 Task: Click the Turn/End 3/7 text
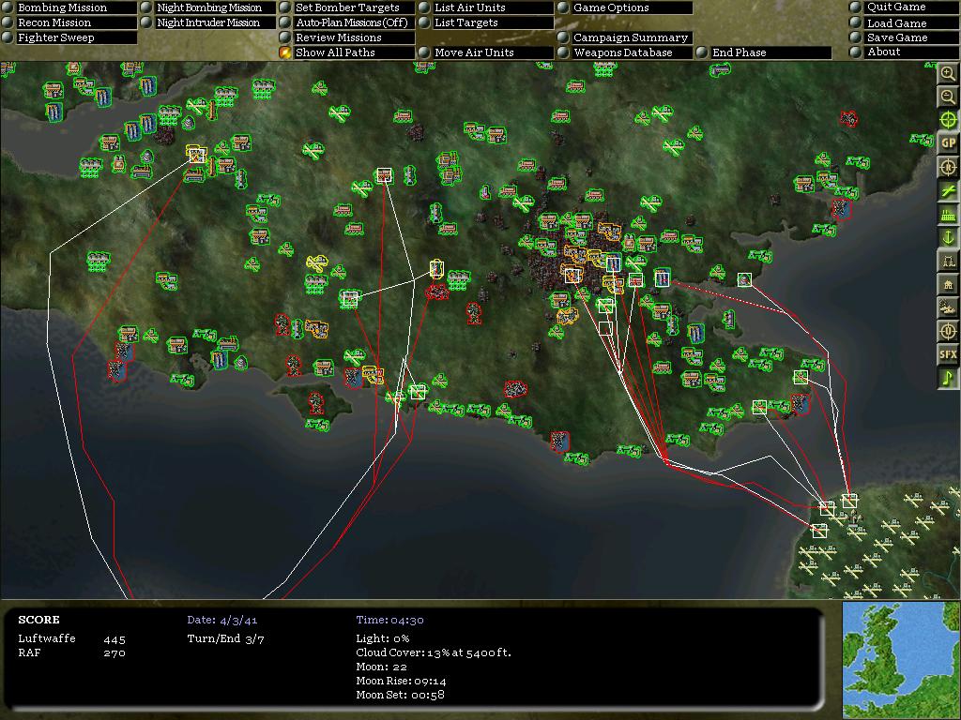pyautogui.click(x=225, y=638)
